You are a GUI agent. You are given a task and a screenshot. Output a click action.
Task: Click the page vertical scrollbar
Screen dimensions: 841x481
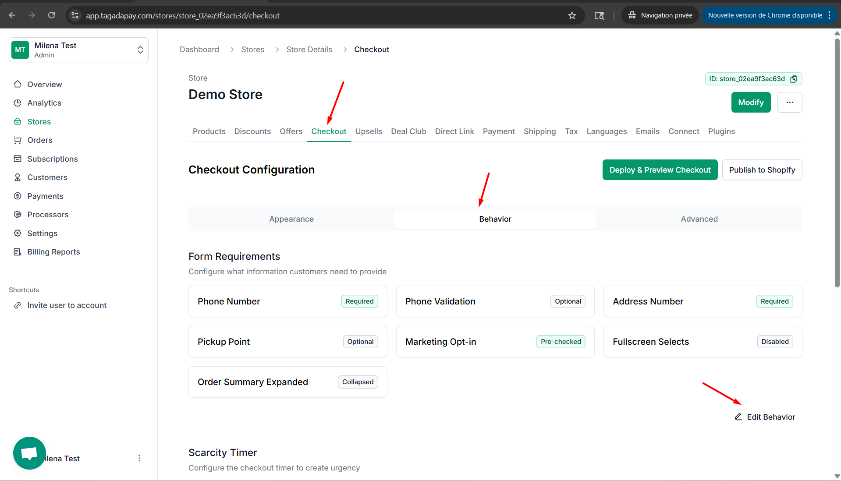pos(837,162)
